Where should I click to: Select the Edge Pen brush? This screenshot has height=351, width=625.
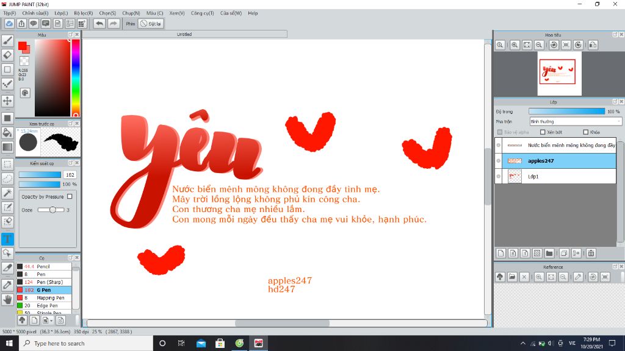pos(44,306)
